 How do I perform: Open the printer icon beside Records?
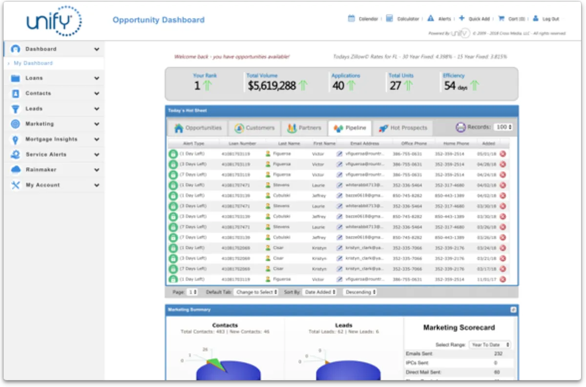(460, 127)
